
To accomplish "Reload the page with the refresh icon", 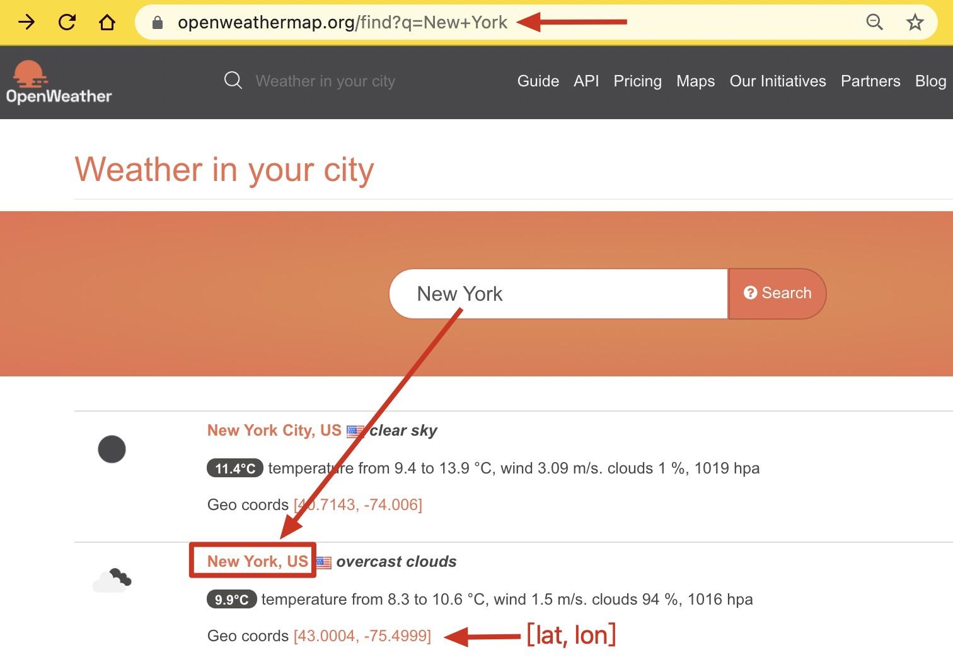I will (67, 23).
